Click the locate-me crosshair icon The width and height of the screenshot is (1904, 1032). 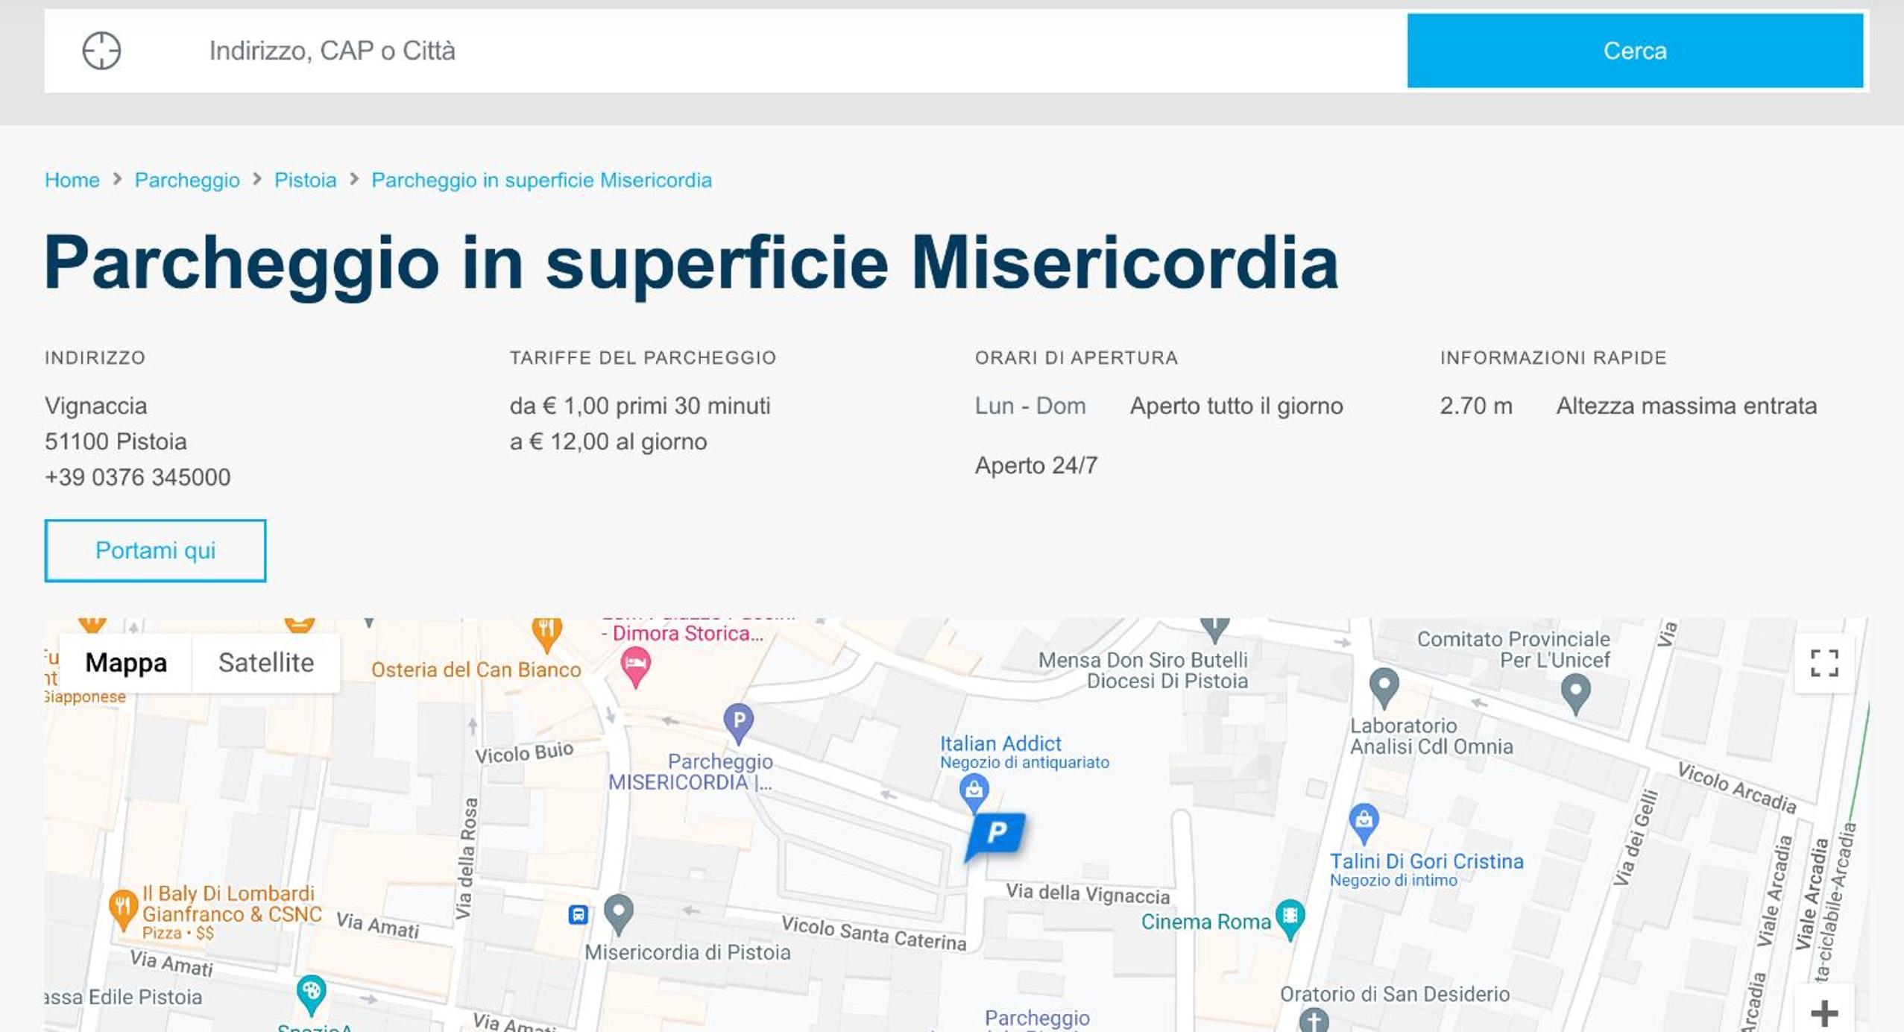point(101,51)
